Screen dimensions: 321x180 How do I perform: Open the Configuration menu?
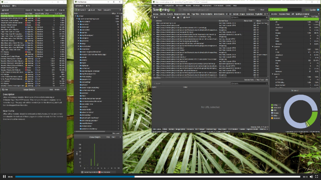coord(169,6)
